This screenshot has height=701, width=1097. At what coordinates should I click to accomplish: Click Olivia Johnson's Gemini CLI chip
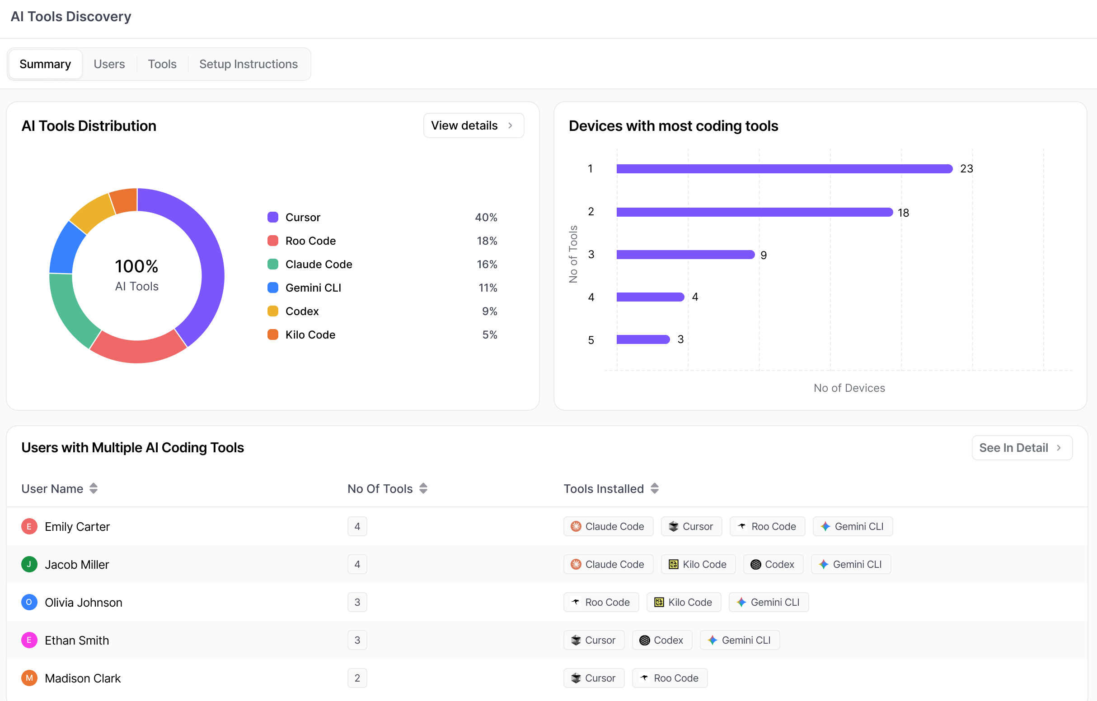pos(769,602)
